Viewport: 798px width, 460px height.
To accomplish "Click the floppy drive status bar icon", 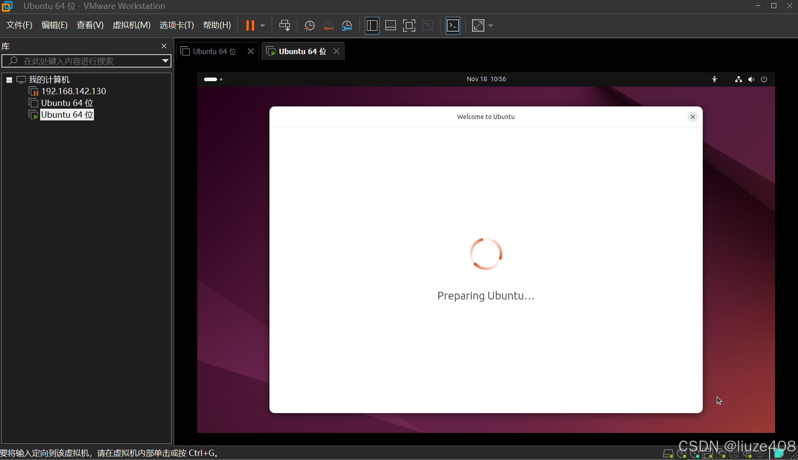I will (708, 454).
